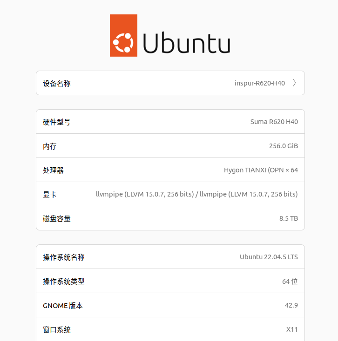338x341 pixels.
Task: Click the 操作系统名称 label
Action: tap(64, 257)
